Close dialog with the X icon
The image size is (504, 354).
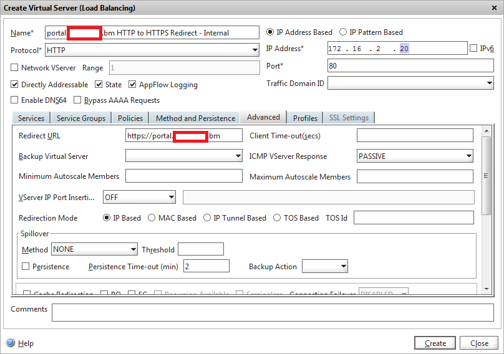point(495,7)
